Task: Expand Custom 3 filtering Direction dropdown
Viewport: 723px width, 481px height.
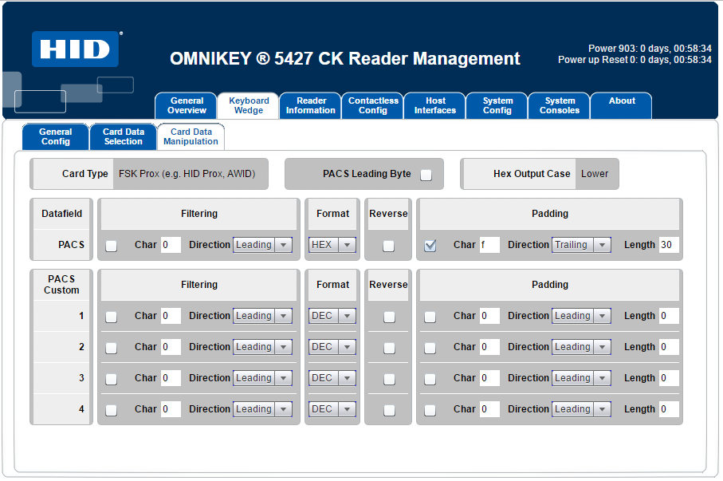Action: pos(262,377)
